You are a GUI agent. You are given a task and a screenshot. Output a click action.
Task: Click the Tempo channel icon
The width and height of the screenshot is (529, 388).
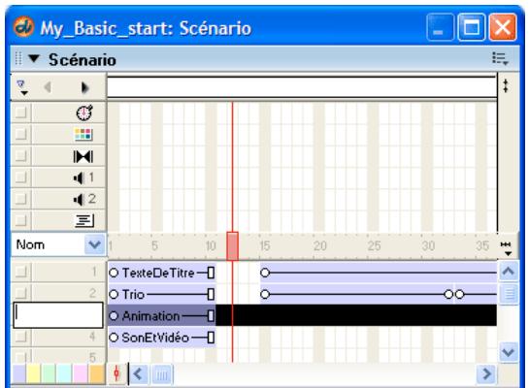point(84,113)
